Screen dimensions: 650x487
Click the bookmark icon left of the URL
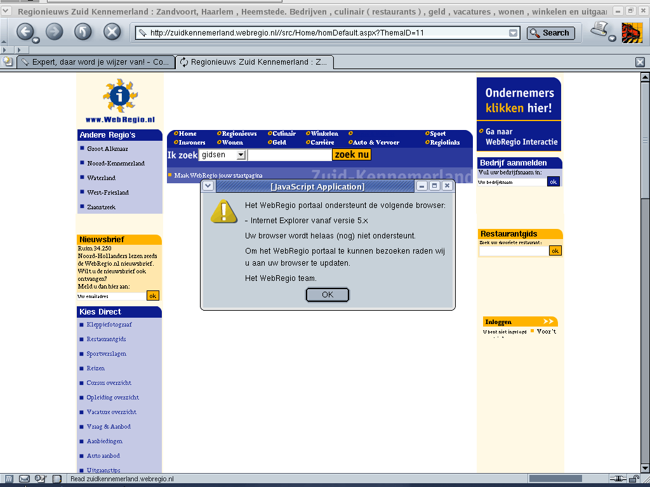pyautogui.click(x=143, y=33)
